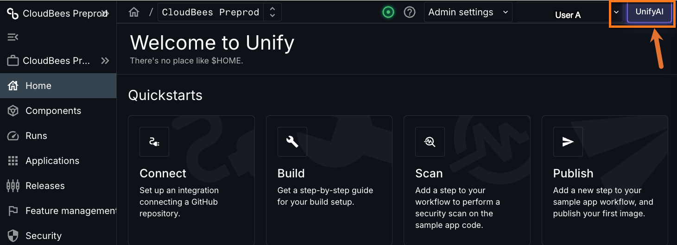Click the Publish paper-plane icon
The width and height of the screenshot is (677, 245).
(568, 142)
